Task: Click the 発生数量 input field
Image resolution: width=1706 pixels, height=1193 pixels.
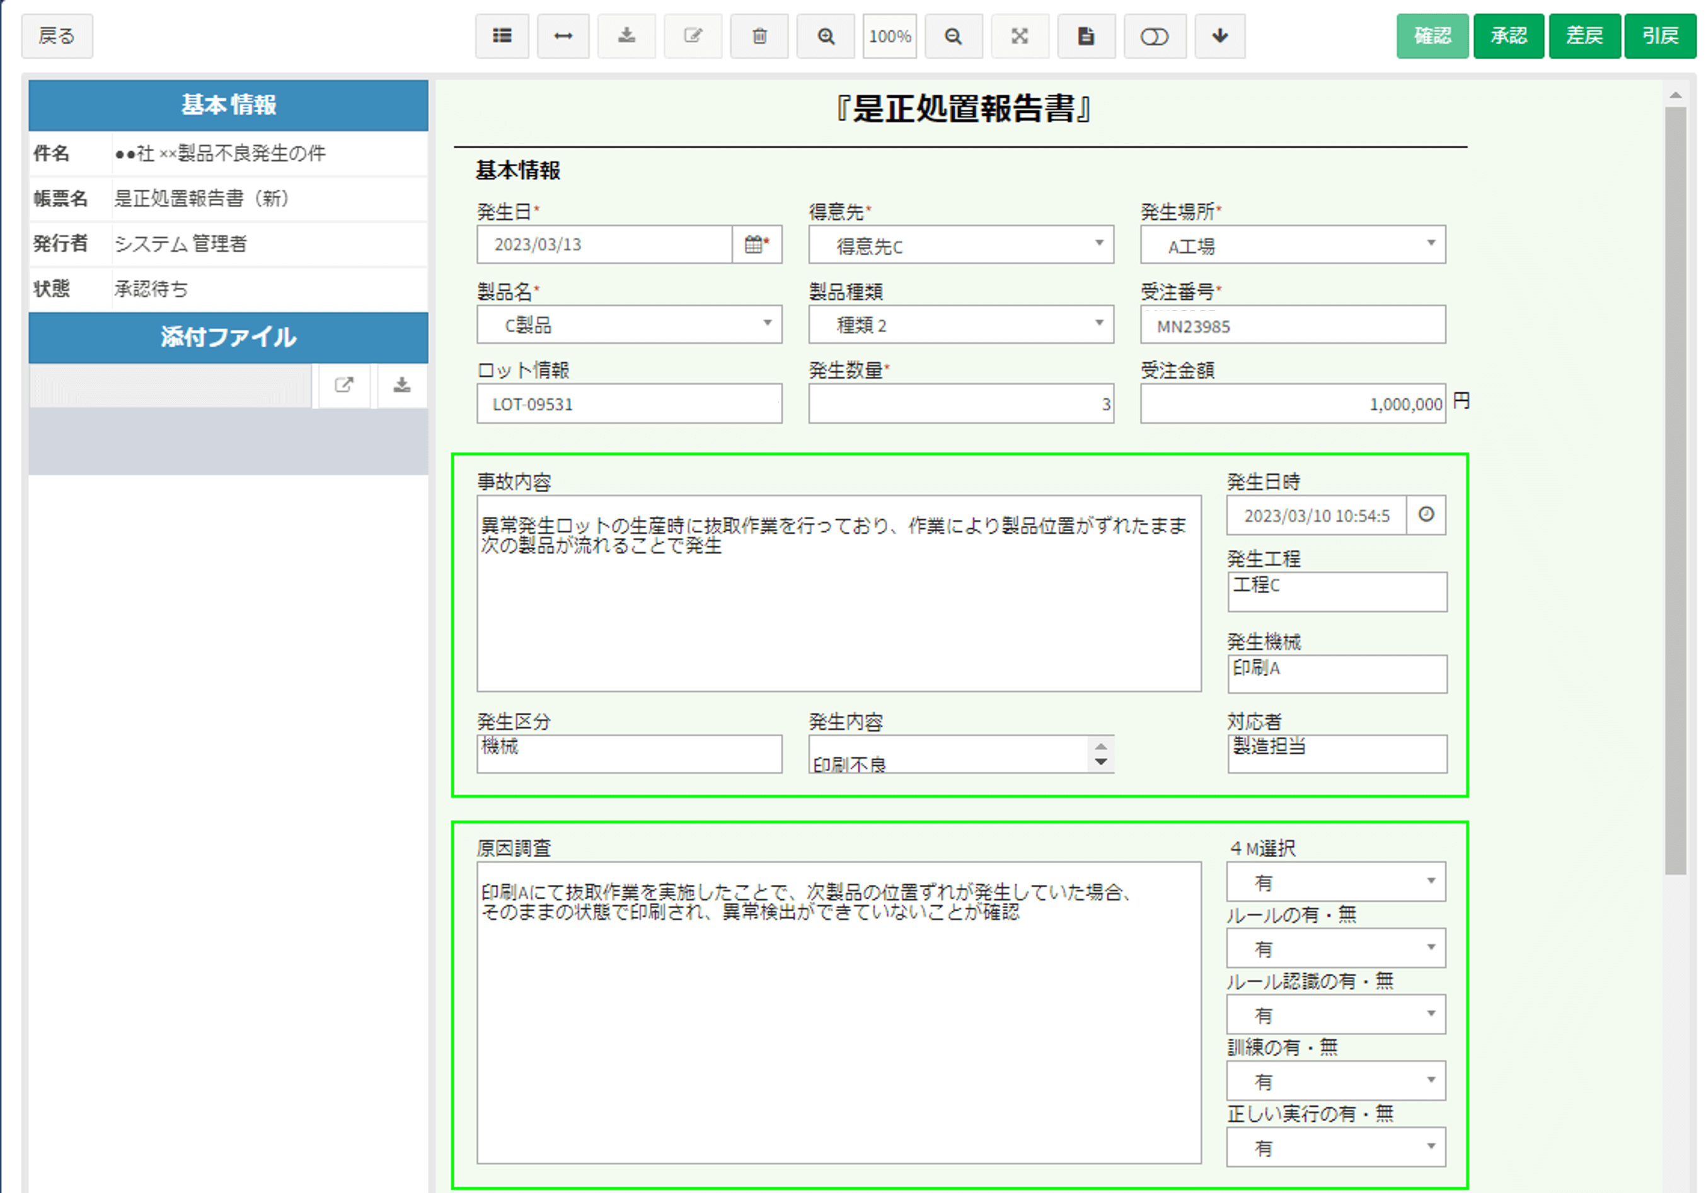Action: pyautogui.click(x=962, y=403)
